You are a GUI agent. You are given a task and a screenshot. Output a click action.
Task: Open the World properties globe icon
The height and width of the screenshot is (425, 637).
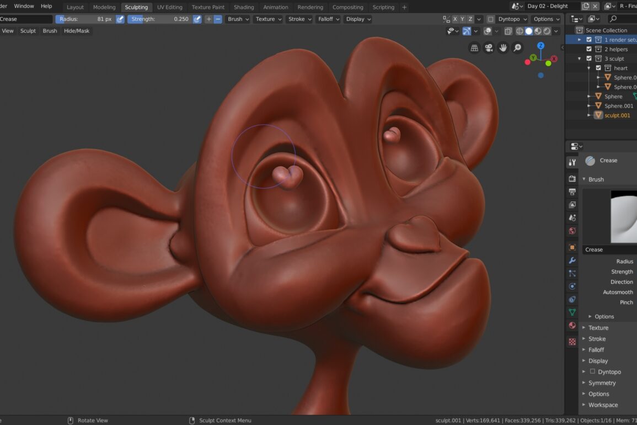[x=572, y=231]
